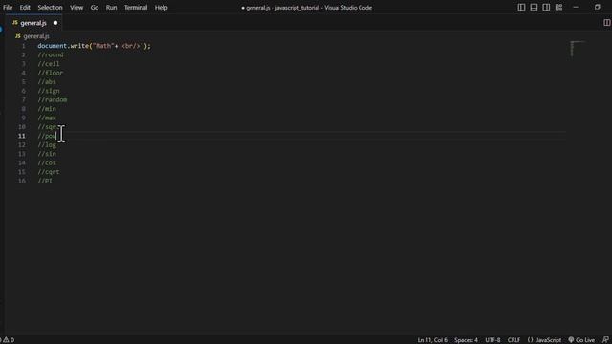Click the //PI comment line
Image resolution: width=612 pixels, height=344 pixels.
45,181
